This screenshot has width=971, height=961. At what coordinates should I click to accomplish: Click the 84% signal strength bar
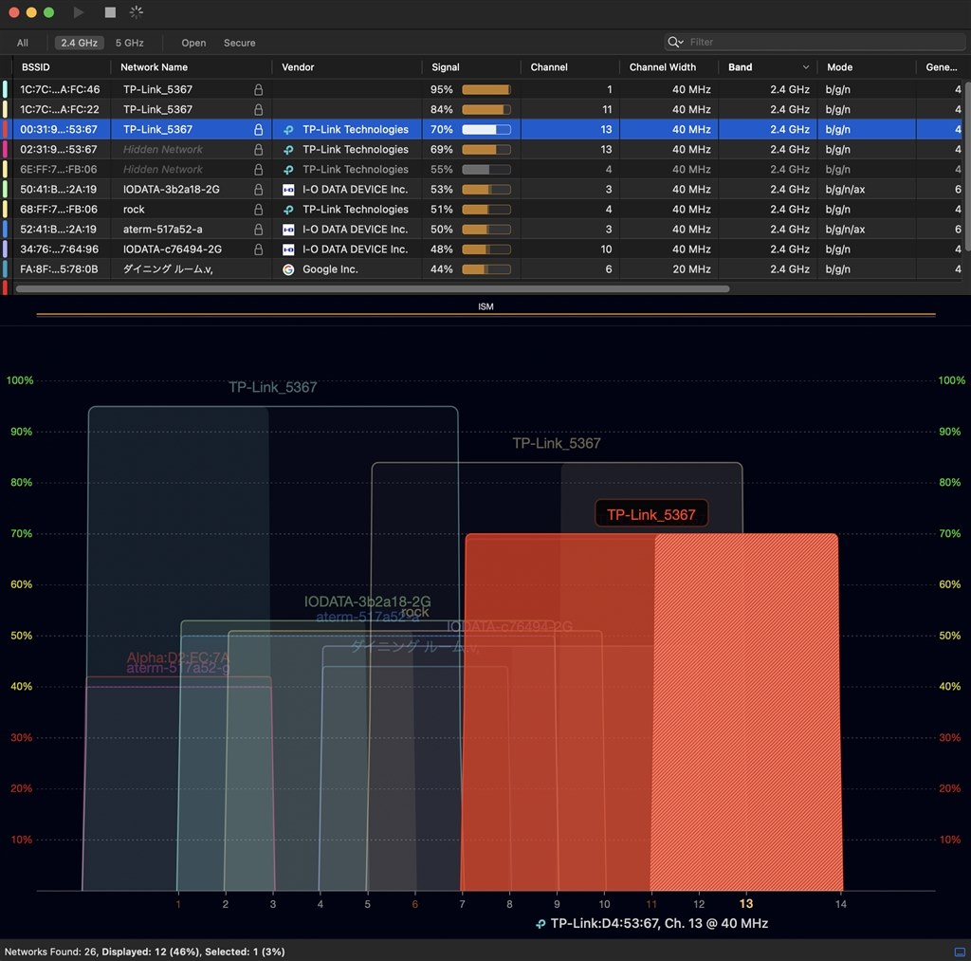[x=486, y=109]
